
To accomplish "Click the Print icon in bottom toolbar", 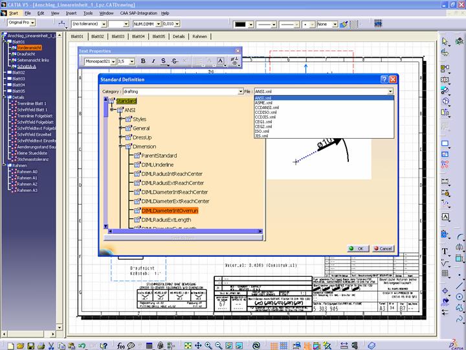I will click(x=41, y=345).
